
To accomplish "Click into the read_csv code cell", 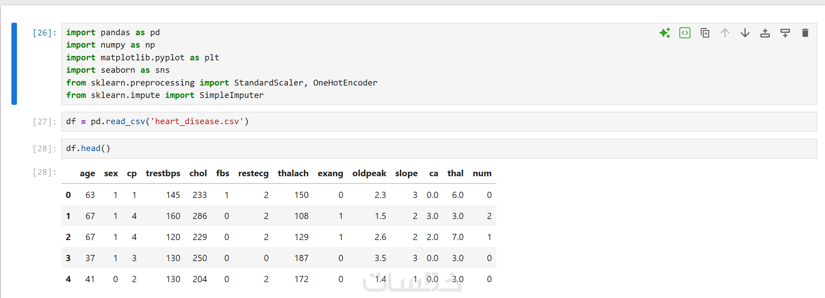I will tap(415, 122).
